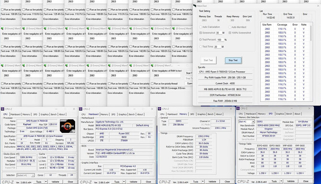
Task: Enable the Auto Calculation checkbox
Action: (x=201, y=27)
